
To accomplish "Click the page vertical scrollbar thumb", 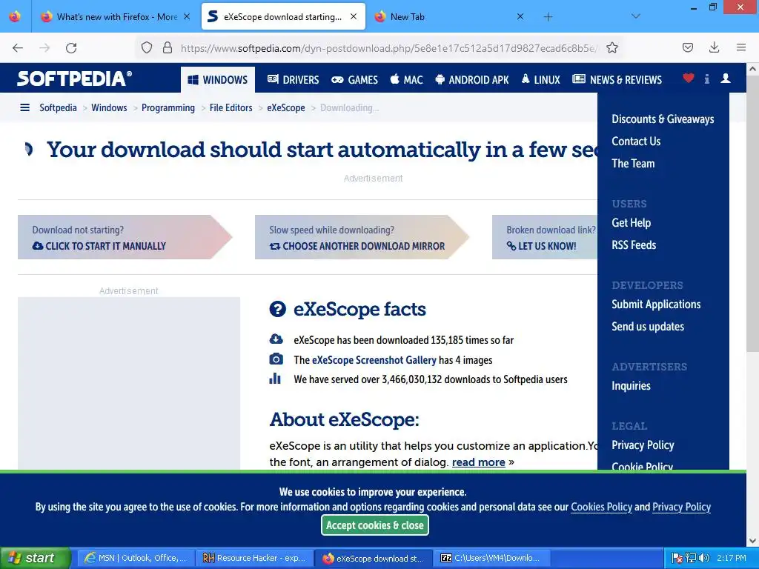I will 752,213.
